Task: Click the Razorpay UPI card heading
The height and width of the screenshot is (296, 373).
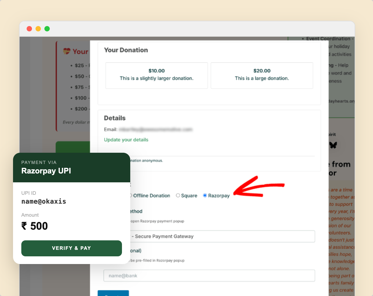Action: click(x=46, y=171)
